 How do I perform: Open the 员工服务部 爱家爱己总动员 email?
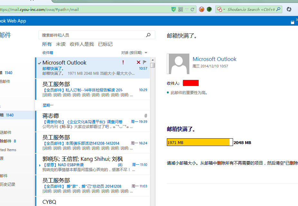(x=93, y=185)
